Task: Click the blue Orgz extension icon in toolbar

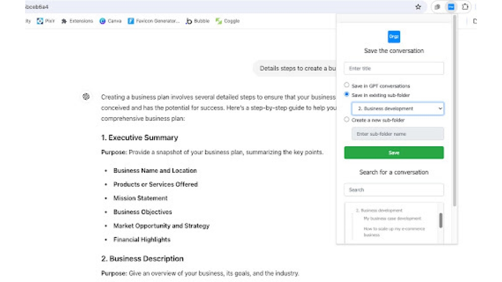Action: pyautogui.click(x=451, y=7)
